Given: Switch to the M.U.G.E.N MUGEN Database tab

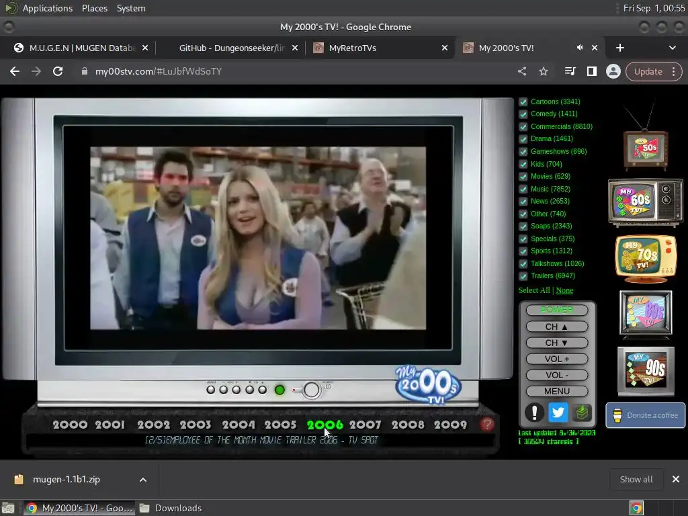Looking at the screenshot, I should click(x=81, y=48).
